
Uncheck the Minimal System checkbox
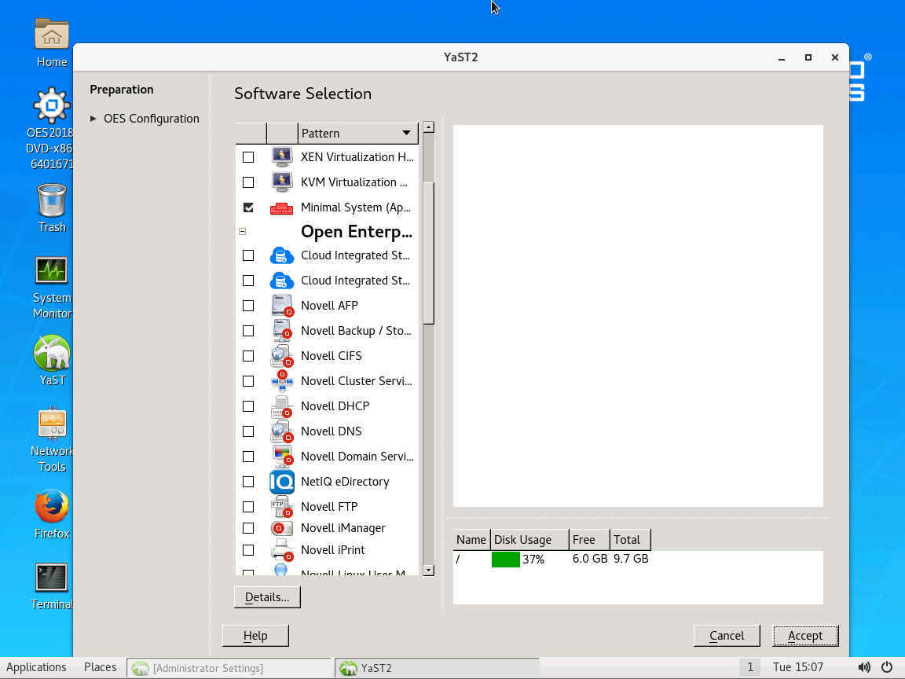coord(248,207)
